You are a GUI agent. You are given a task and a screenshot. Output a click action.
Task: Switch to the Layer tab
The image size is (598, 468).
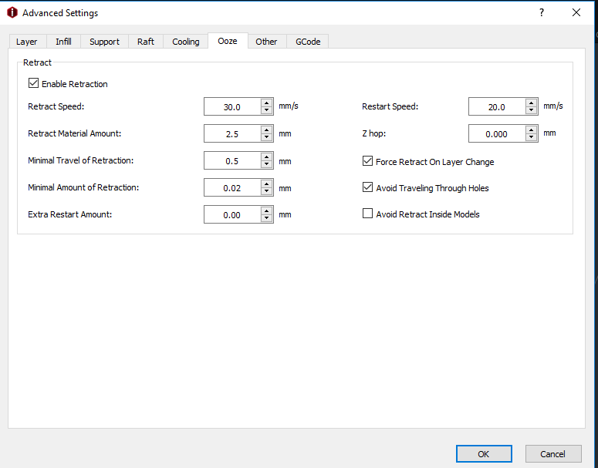tap(27, 42)
